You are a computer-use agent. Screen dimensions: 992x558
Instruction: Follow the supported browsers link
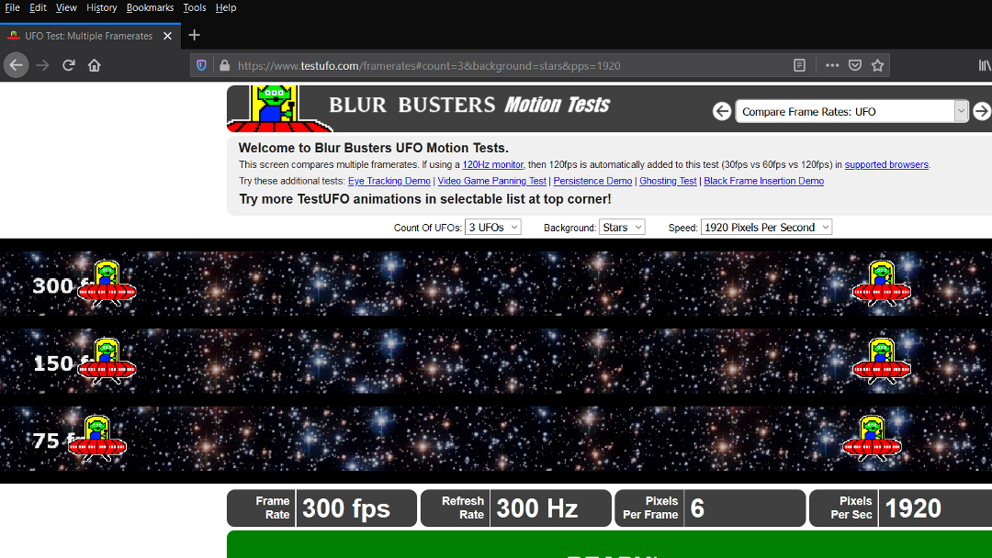click(886, 164)
